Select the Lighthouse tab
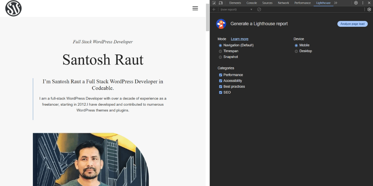The image size is (373, 186). coord(323,3)
